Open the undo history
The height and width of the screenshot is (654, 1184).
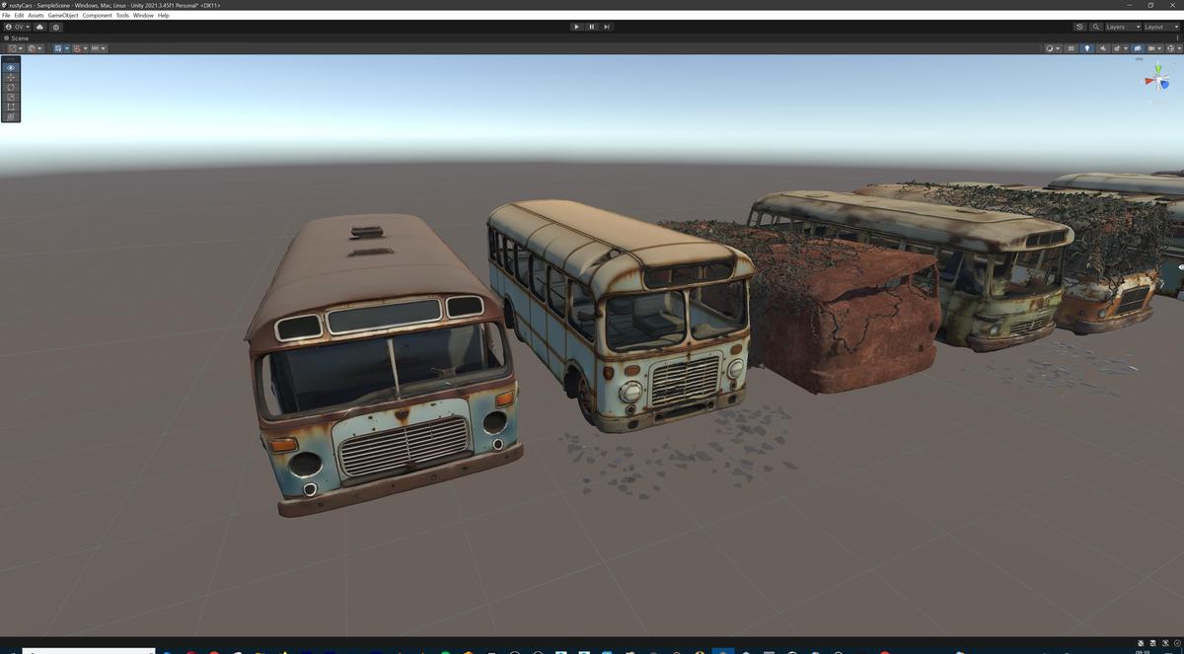(x=1079, y=27)
